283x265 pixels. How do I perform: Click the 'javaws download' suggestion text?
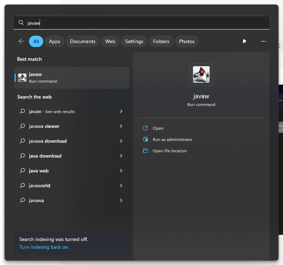point(48,141)
